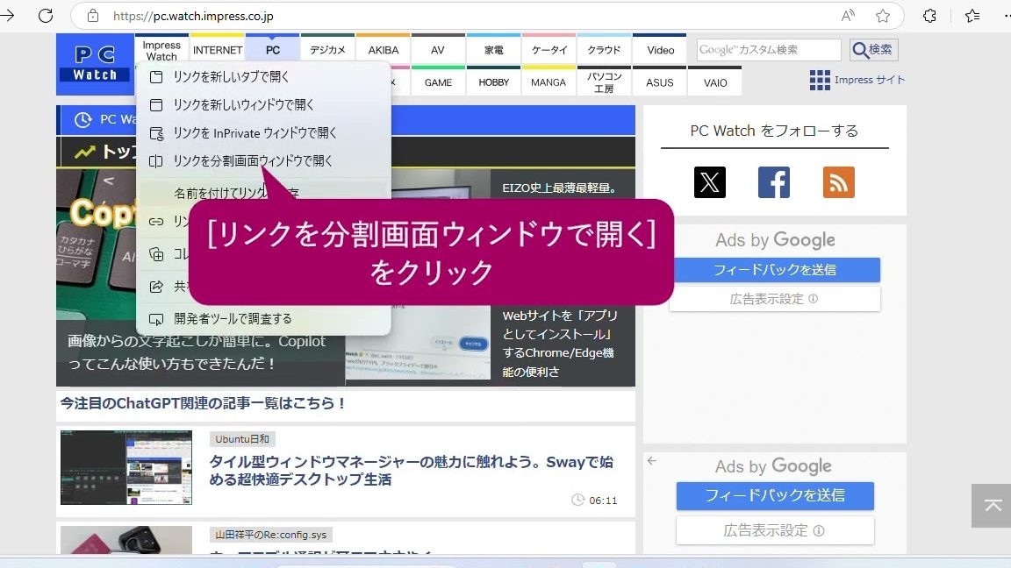Open the HOBBY tab
Image resolution: width=1011 pixels, height=568 pixels.
tap(494, 82)
